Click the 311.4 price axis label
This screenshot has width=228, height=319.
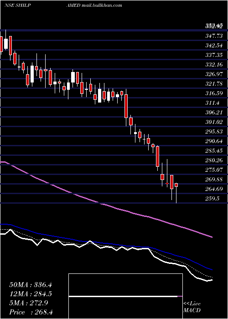click(x=212, y=103)
